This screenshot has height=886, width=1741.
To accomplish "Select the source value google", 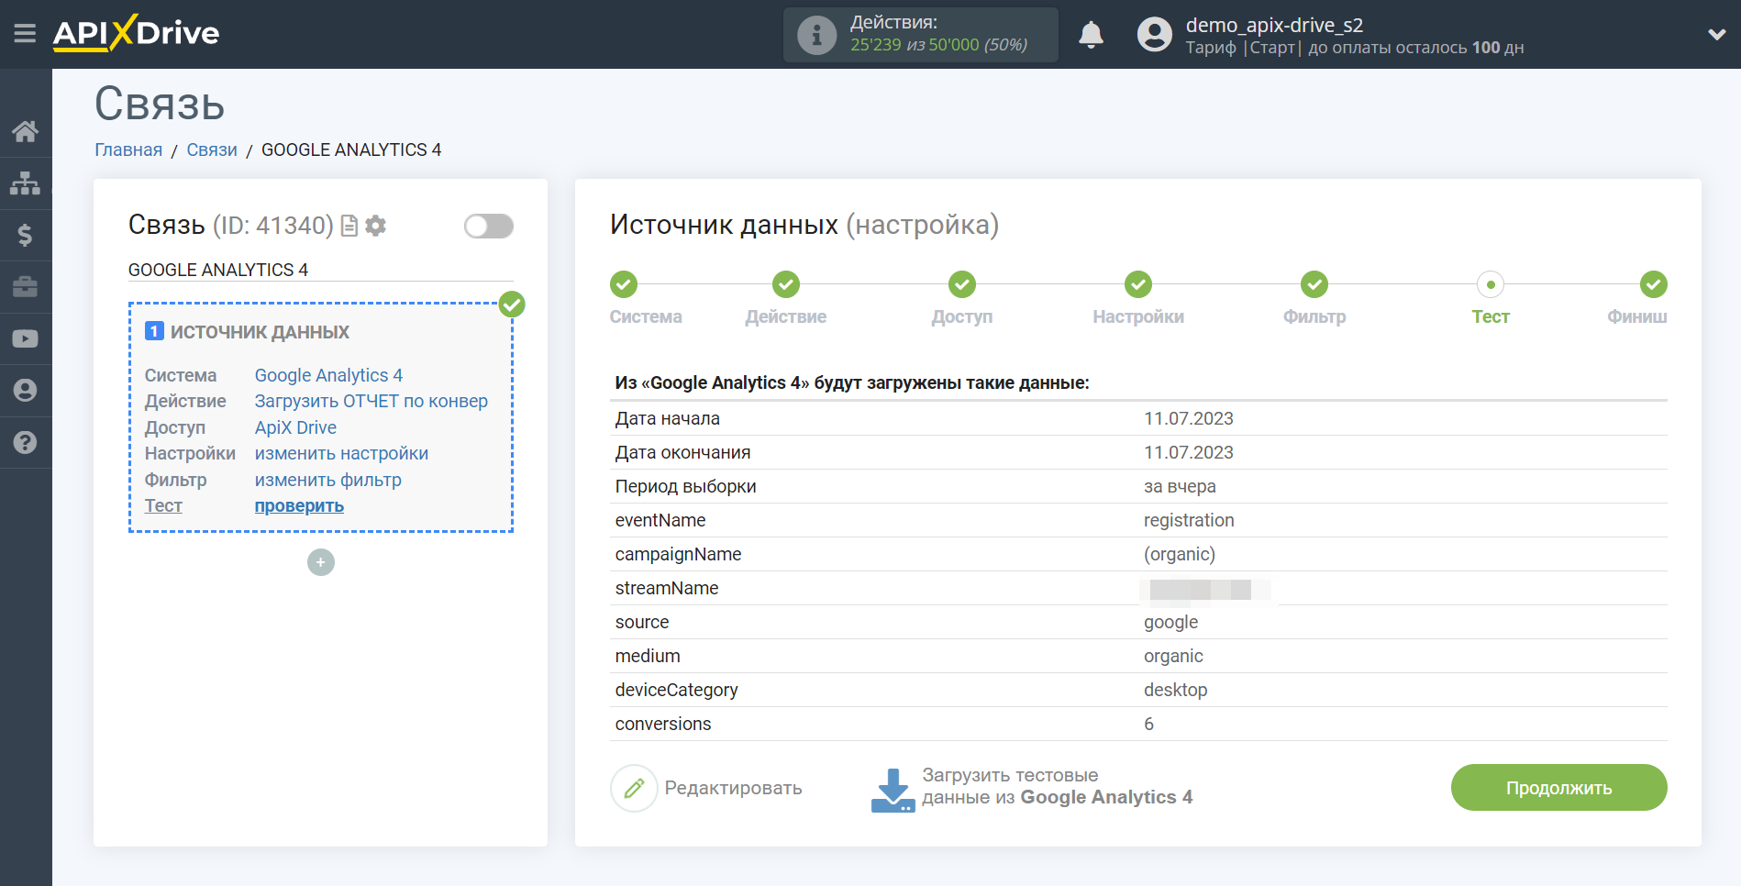I will point(1170,622).
